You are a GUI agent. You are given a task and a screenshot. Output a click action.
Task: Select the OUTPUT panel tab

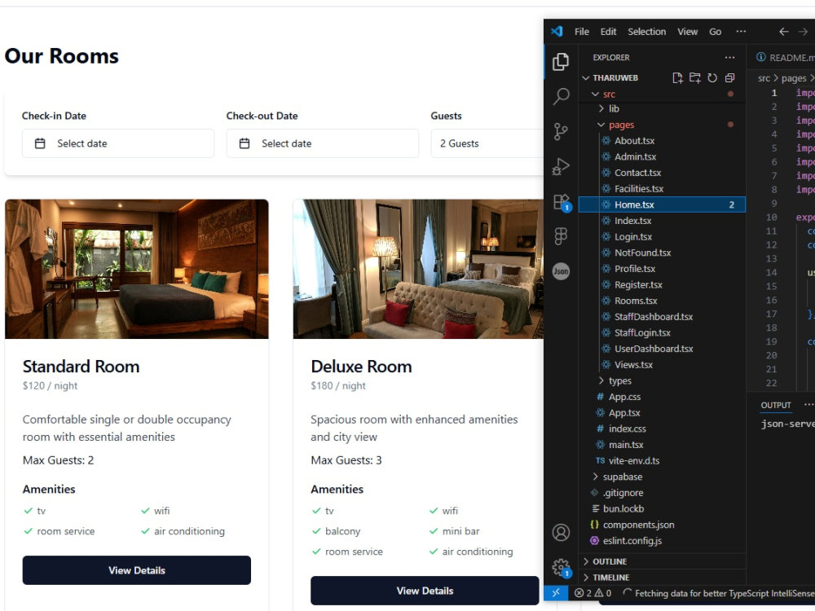tap(776, 405)
